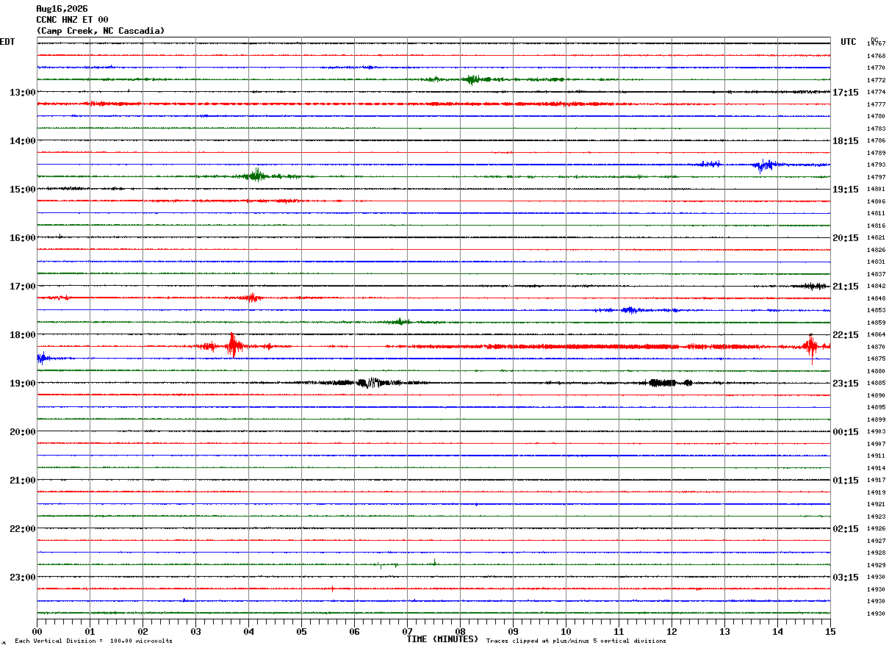The width and height of the screenshot is (889, 651).
Task: Click the 23:15 UTC label
Action: 846,384
